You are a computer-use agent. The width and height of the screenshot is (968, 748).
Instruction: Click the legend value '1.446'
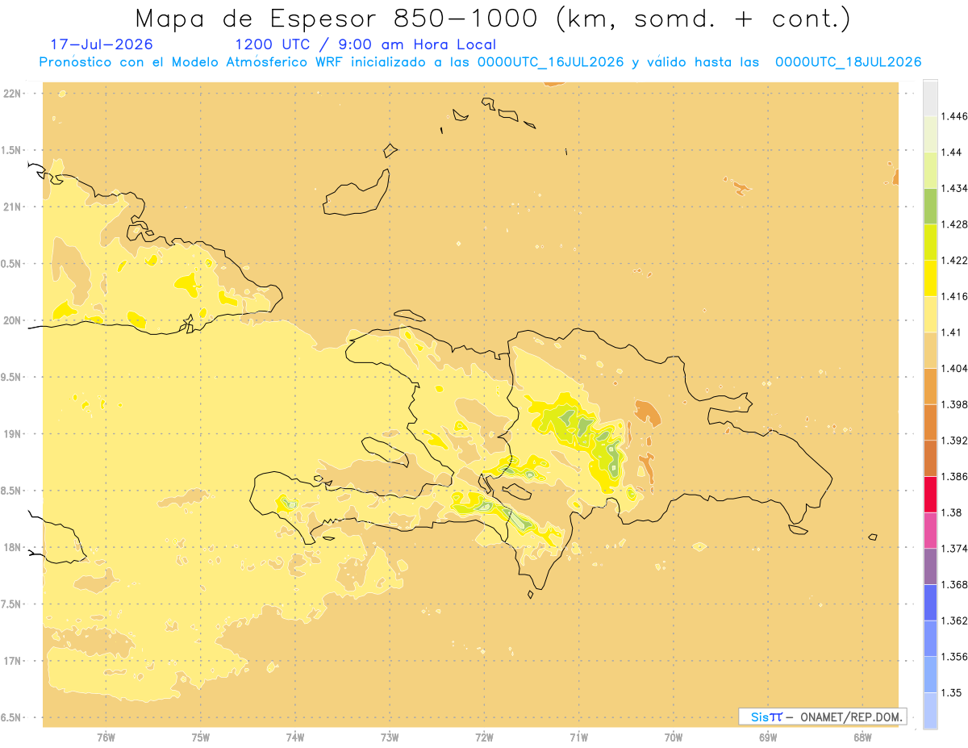click(954, 116)
